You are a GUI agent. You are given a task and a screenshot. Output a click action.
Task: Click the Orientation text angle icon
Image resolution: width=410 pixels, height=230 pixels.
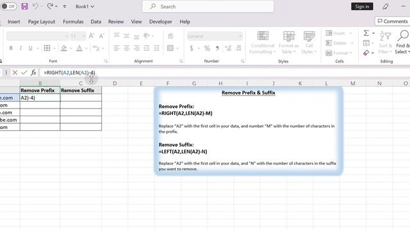147,36
